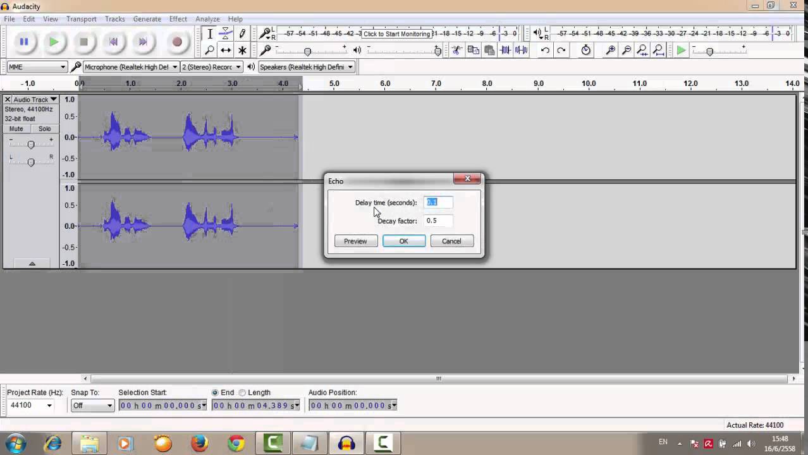The image size is (808, 455).
Task: Select the Envelope tool
Action: 226,34
